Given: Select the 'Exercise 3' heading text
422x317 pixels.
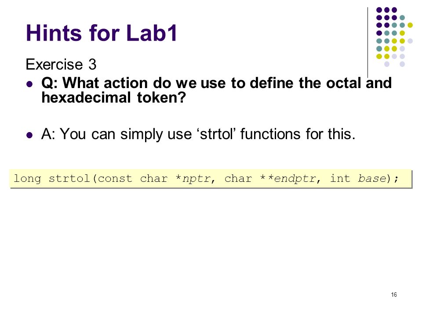Looking at the screenshot, I should tap(61, 64).
